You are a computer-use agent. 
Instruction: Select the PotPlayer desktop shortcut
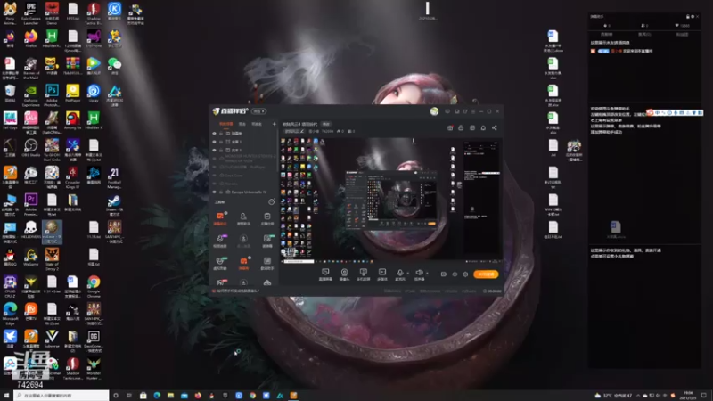point(73,94)
